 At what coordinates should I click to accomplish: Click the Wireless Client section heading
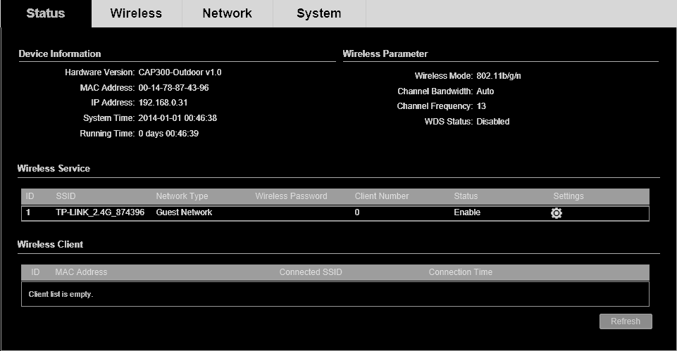click(50, 245)
